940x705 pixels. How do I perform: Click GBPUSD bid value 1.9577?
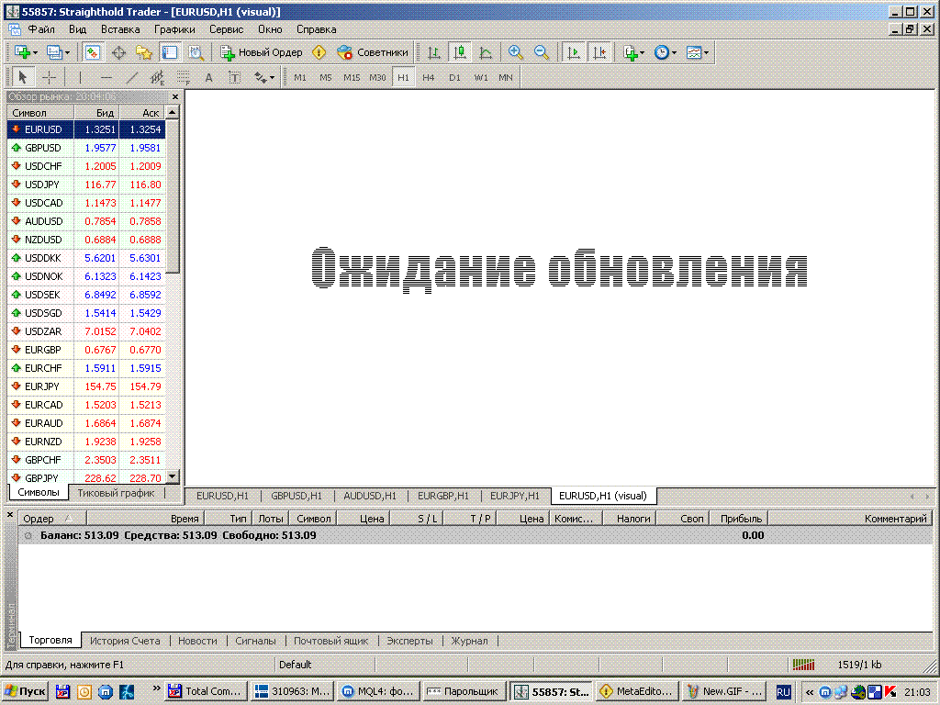click(x=100, y=148)
